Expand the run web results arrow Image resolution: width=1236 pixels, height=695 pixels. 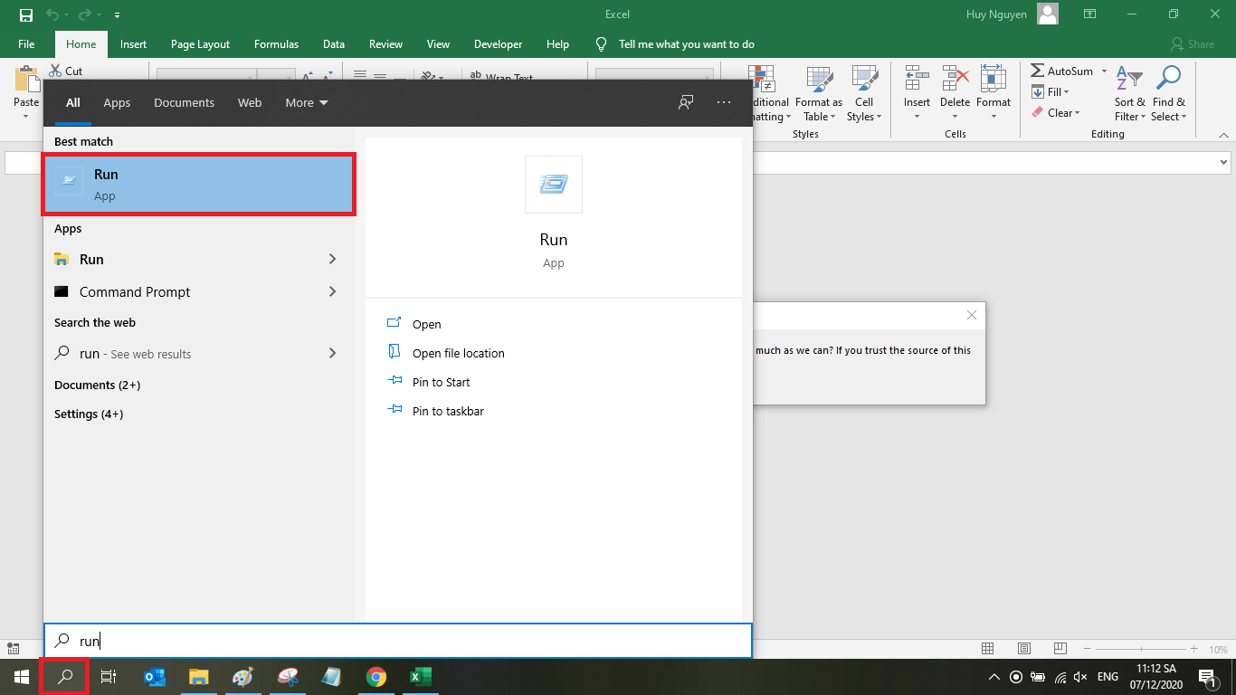(x=332, y=353)
